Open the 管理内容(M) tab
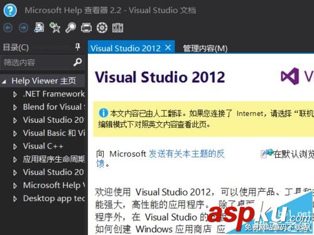The height and width of the screenshot is (235, 314). 205,48
